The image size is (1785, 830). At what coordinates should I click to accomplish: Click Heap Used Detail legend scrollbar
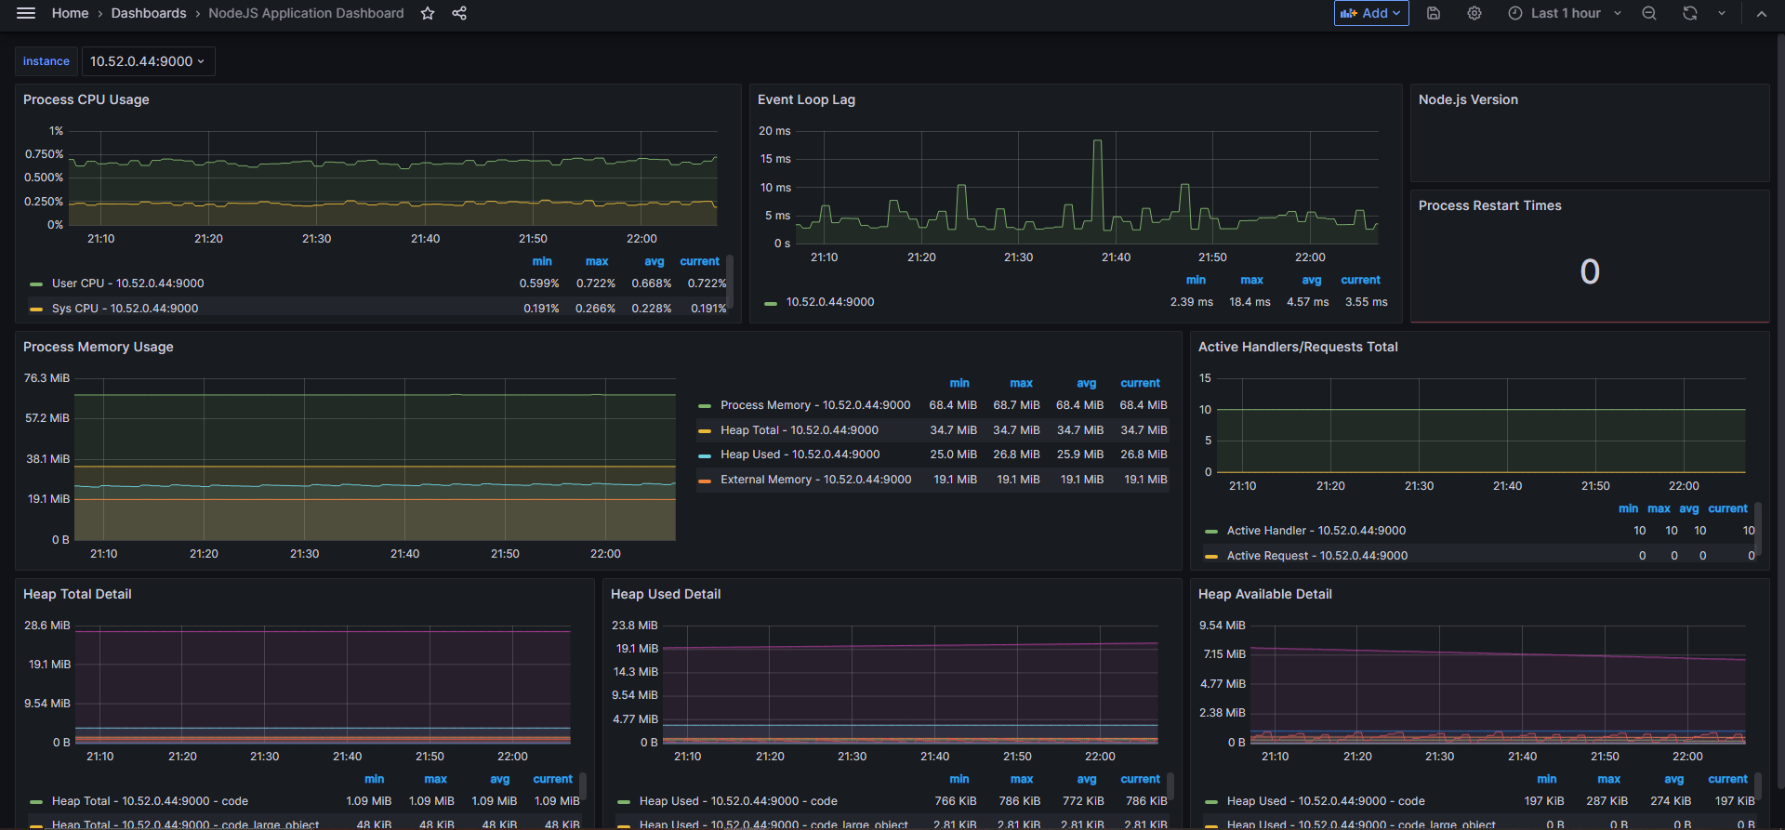point(1170,786)
